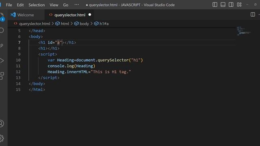The image size is (260, 146).
Task: Minimize the VS Code window
Action: pos(247,4)
